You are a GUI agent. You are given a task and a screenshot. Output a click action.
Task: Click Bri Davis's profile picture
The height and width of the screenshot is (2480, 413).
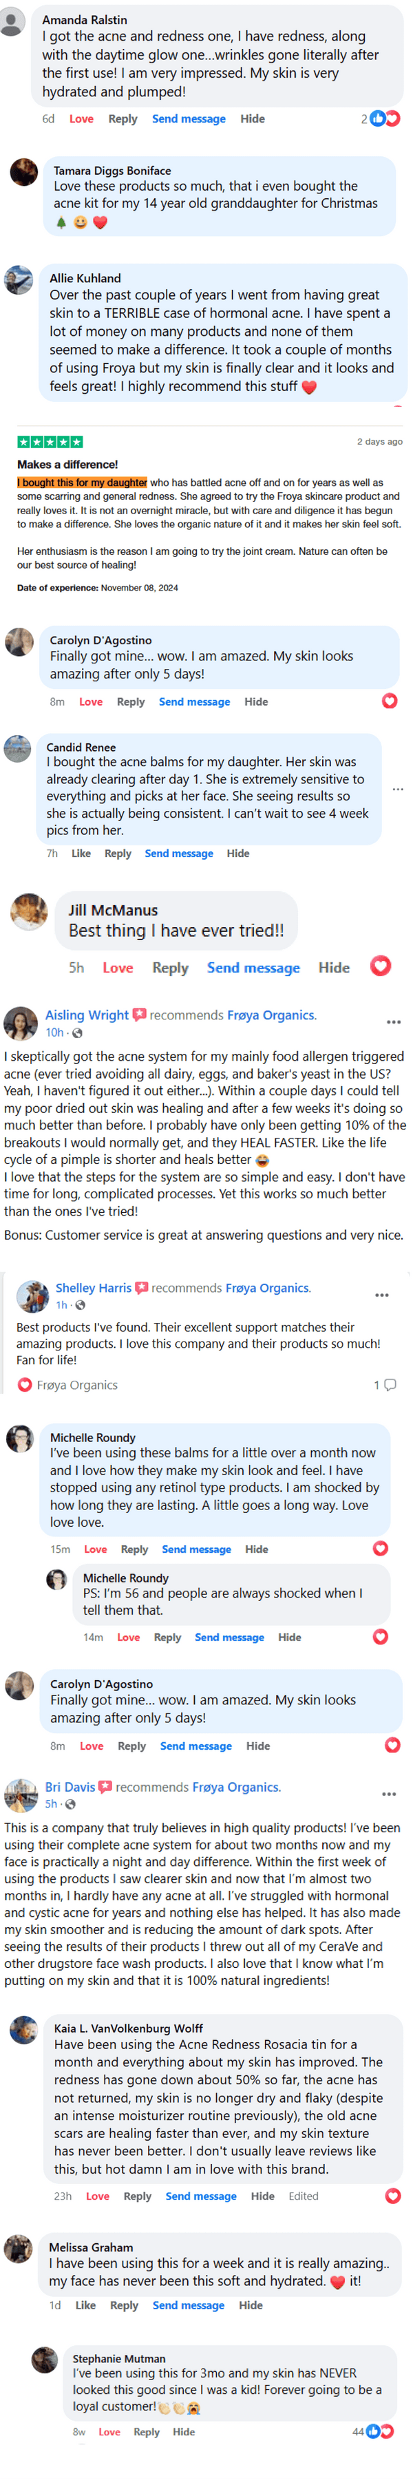[x=20, y=1796]
